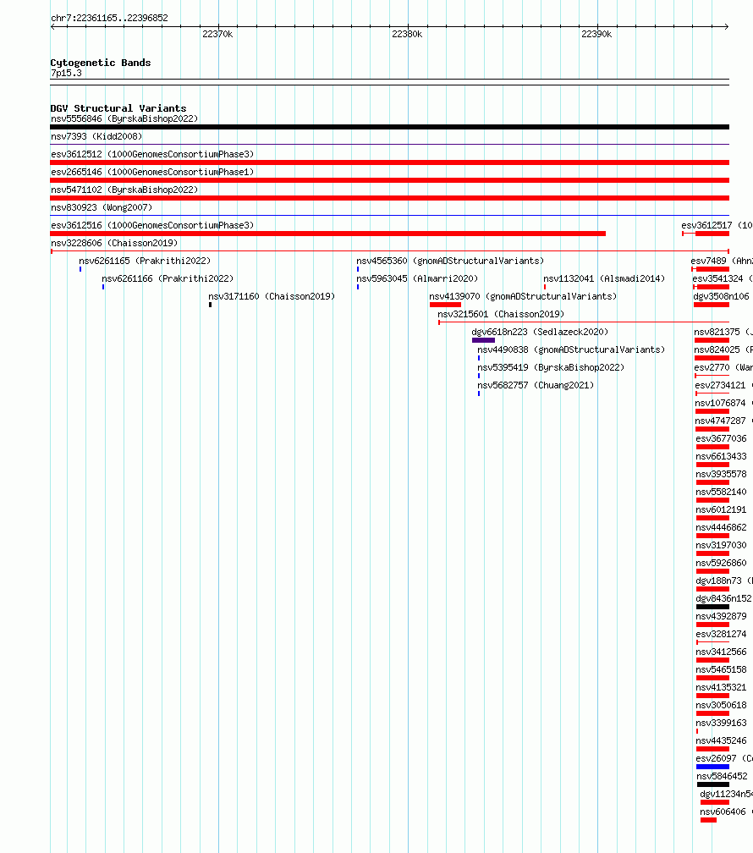Viewport: 753px width, 853px height.
Task: Select the nsv5582140 variant label
Action: (x=721, y=492)
